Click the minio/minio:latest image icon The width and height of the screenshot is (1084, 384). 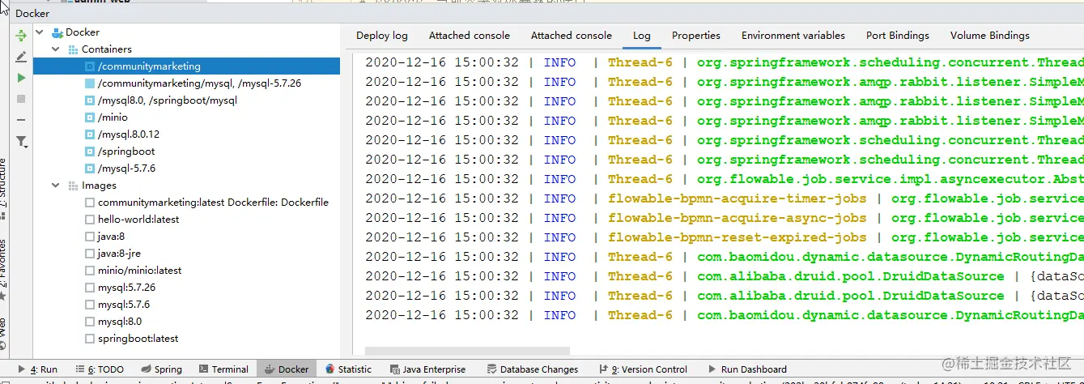90,271
